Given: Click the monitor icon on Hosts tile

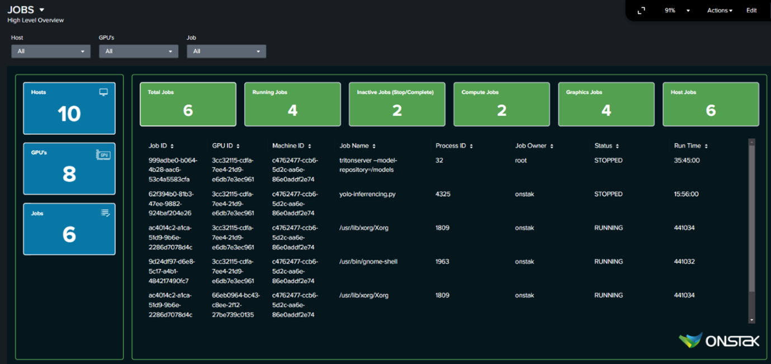Looking at the screenshot, I should click(x=103, y=92).
